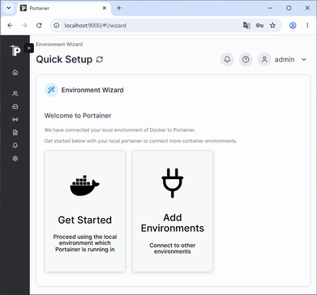Click the admin user avatar icon

tap(264, 59)
